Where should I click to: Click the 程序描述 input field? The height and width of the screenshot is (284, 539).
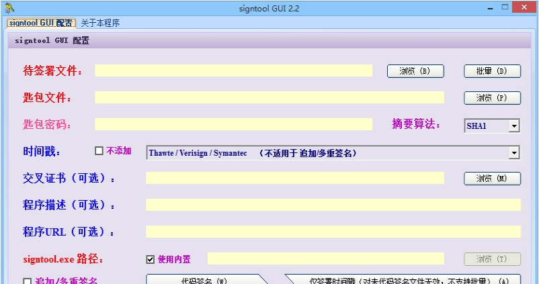tap(333, 205)
